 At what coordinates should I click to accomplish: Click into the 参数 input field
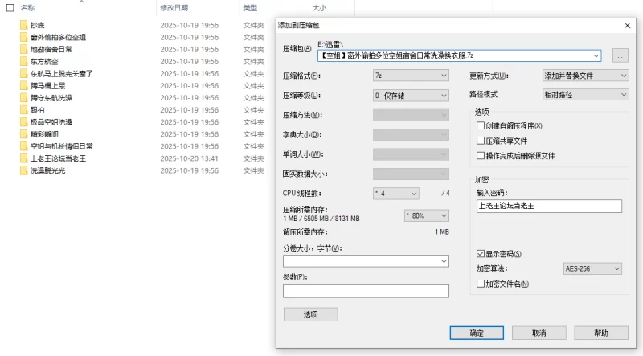366,291
